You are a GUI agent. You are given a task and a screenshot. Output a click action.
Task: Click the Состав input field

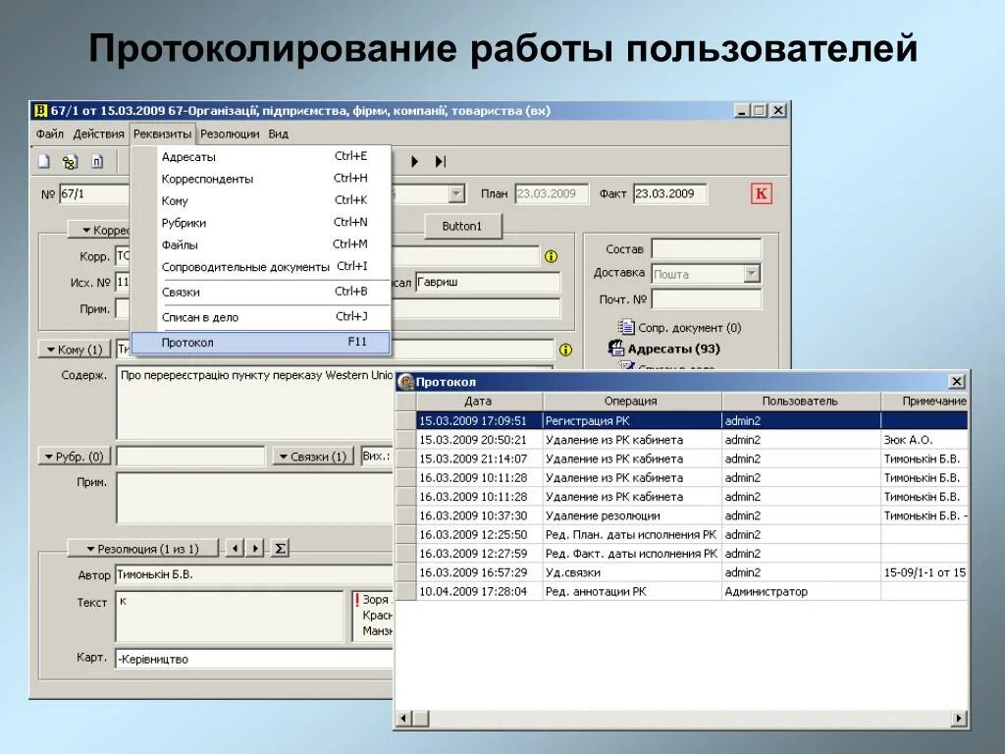(707, 248)
